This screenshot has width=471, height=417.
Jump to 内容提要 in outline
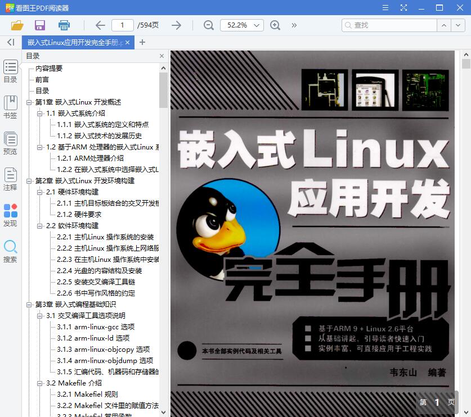(x=49, y=69)
